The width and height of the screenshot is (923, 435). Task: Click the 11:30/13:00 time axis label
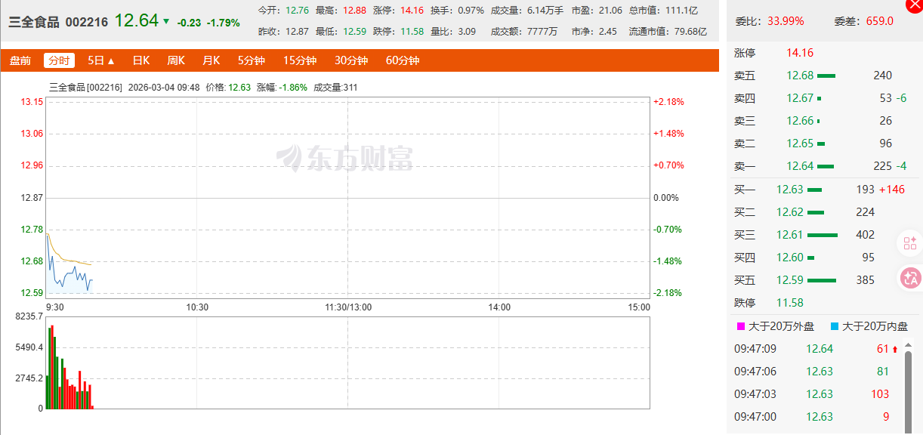point(348,307)
